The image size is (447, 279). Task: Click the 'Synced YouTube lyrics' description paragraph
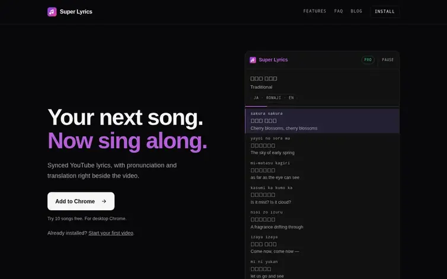click(111, 171)
